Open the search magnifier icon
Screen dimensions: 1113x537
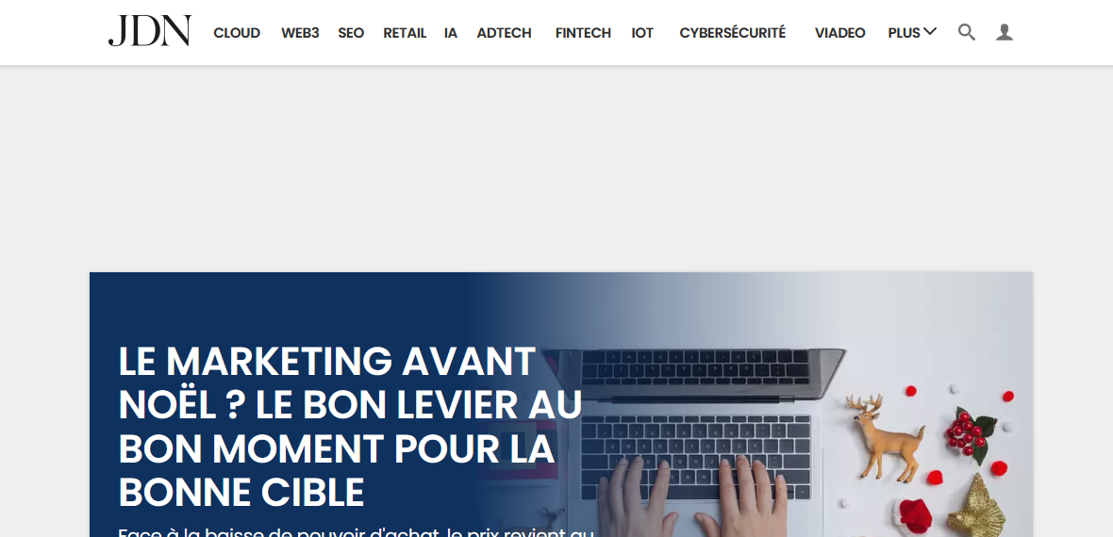(966, 32)
